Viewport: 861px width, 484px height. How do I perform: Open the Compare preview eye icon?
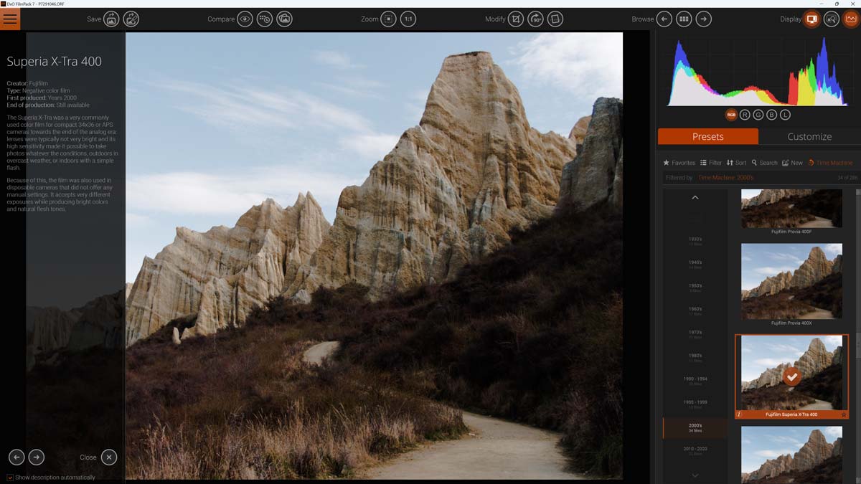point(244,19)
